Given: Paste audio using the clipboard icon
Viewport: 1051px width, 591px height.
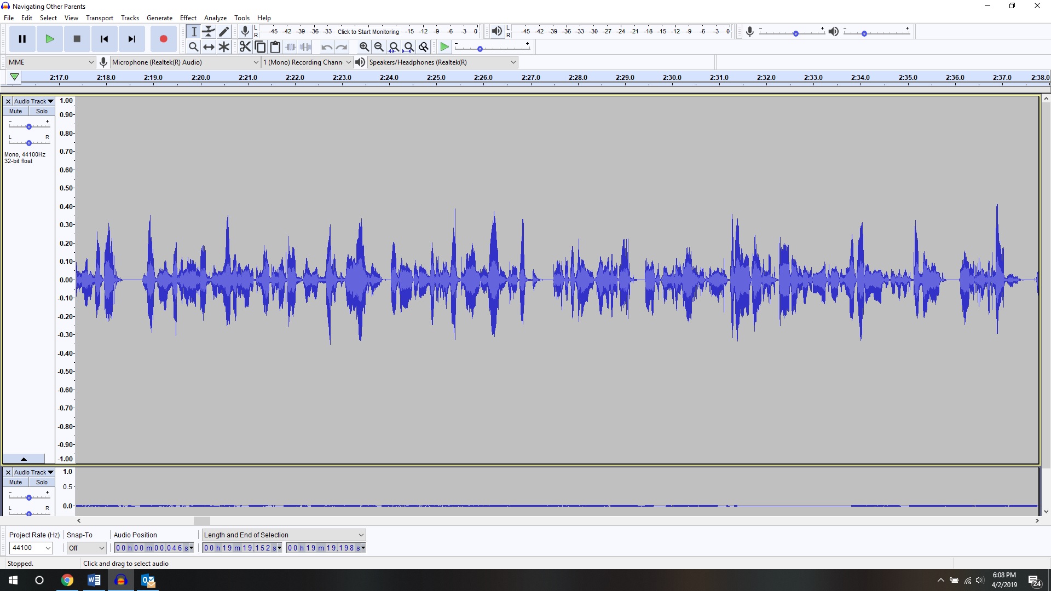Looking at the screenshot, I should [275, 47].
